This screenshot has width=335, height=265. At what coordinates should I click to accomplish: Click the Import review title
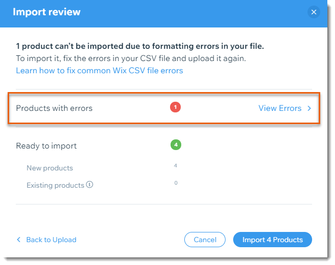coord(46,12)
